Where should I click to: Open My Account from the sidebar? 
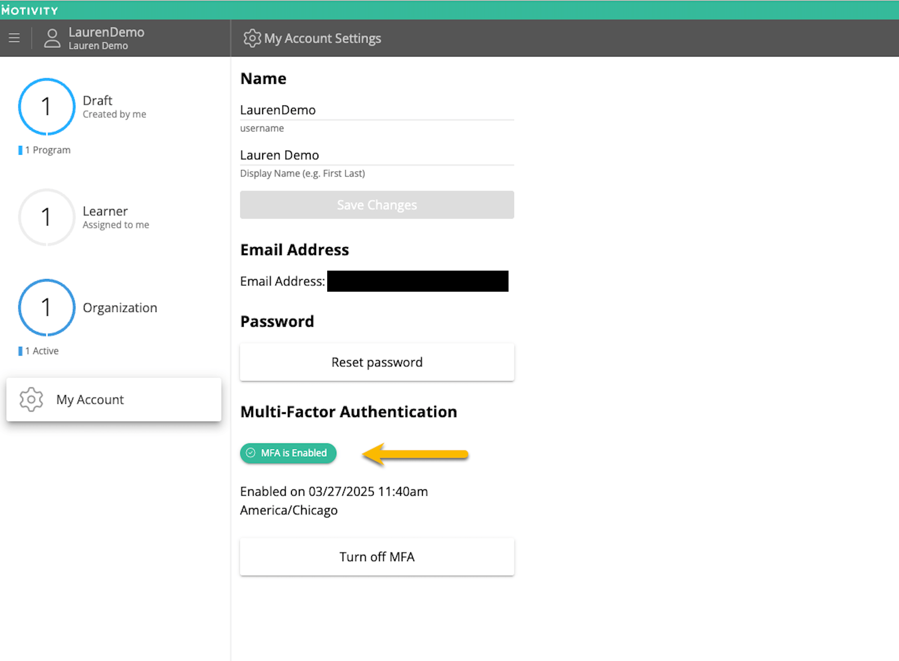click(90, 400)
